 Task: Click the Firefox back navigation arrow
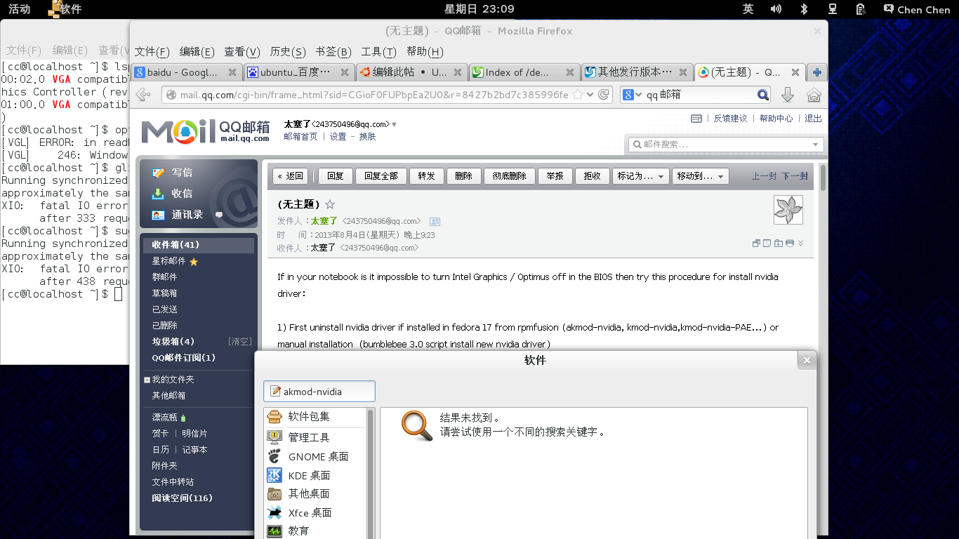click(x=143, y=95)
